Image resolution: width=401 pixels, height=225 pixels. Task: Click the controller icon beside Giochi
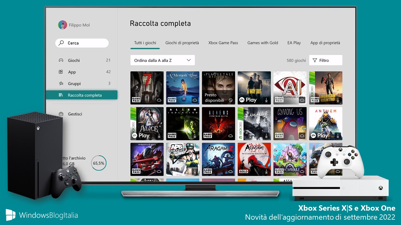click(61, 60)
